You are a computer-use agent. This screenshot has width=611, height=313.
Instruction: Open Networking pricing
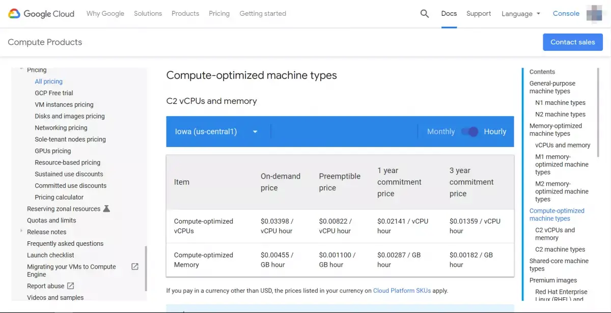[61, 128]
